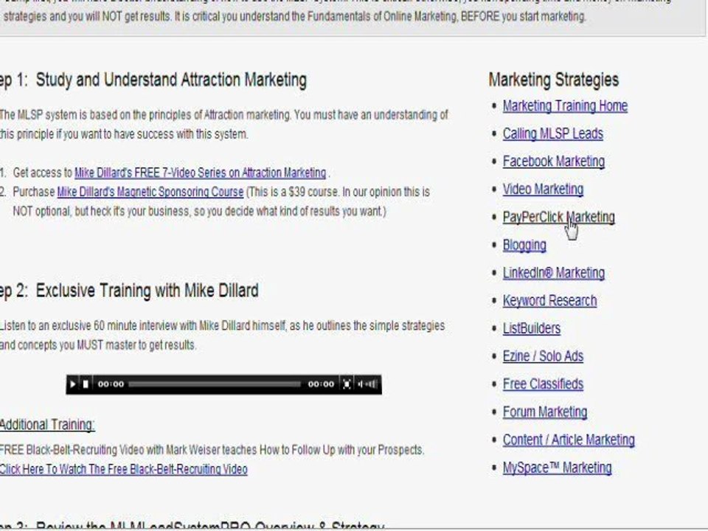The image size is (708, 531).
Task: Click Here To Watch Black-Belt-Recruiting Video link
Action: point(123,469)
